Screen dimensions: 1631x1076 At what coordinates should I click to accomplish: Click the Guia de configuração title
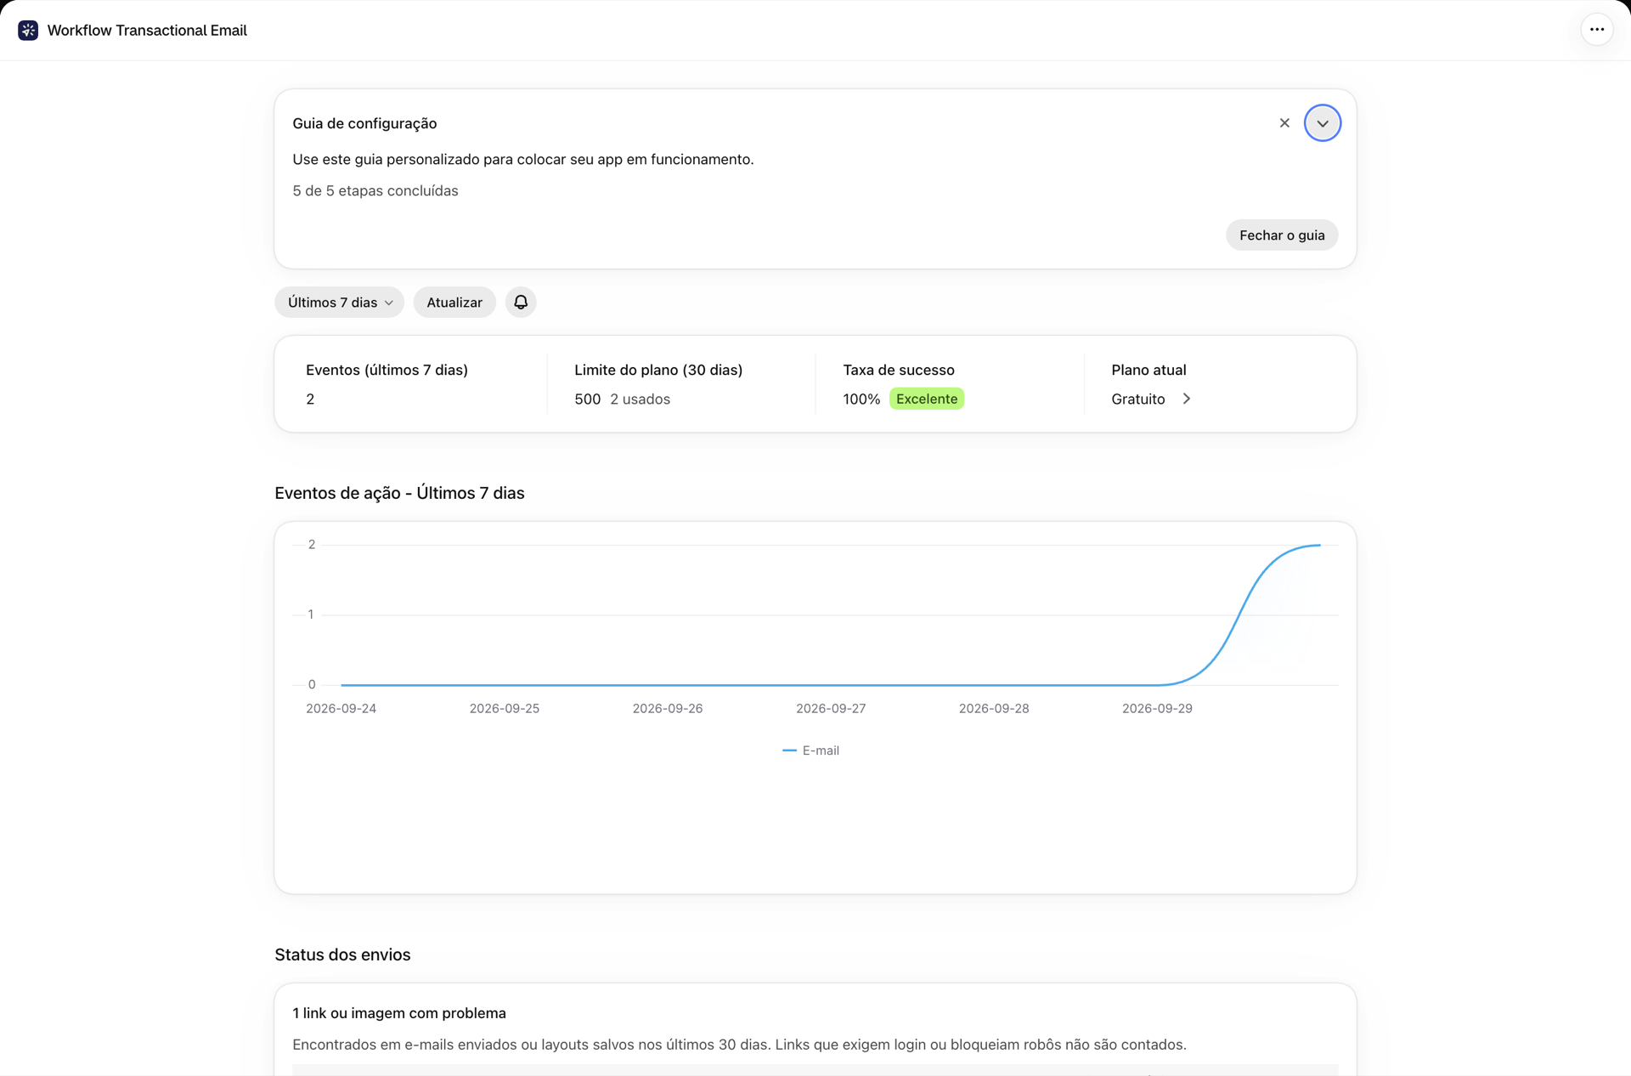364,123
